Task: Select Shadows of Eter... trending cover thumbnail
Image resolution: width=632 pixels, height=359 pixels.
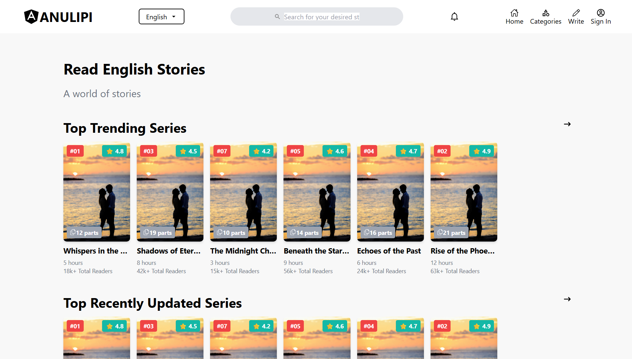Action: [x=170, y=192]
